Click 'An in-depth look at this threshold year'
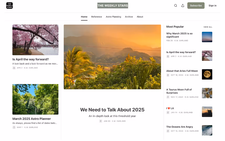 coord(112,116)
